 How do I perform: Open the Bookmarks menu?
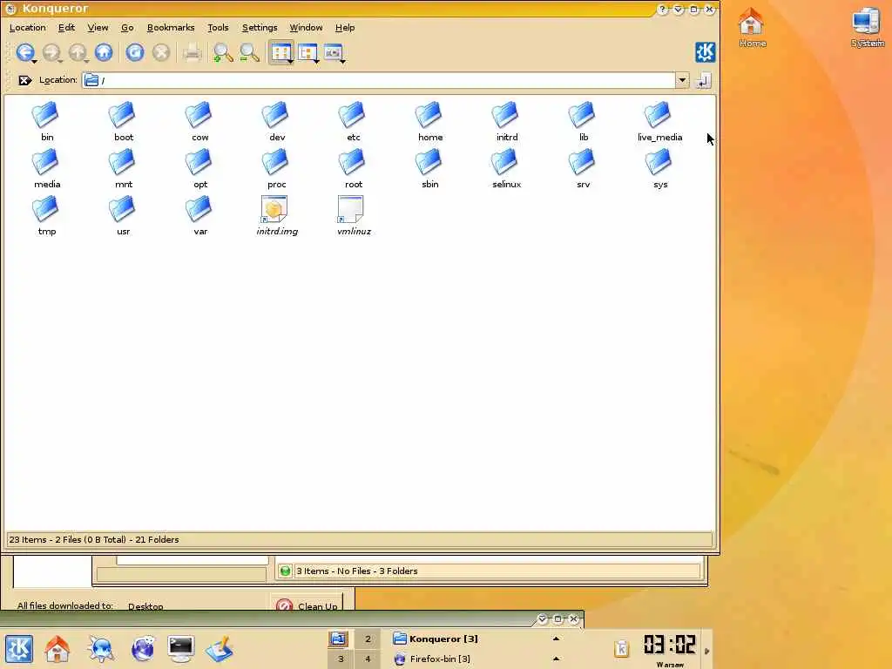tap(171, 27)
